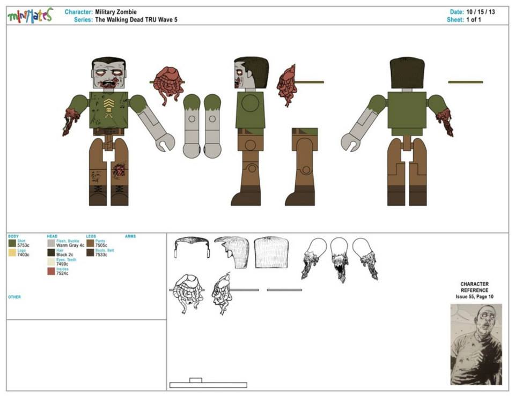Image resolution: width=515 pixels, height=397 pixels.
Task: Click the back-view hair piece sketch
Action: click(271, 252)
